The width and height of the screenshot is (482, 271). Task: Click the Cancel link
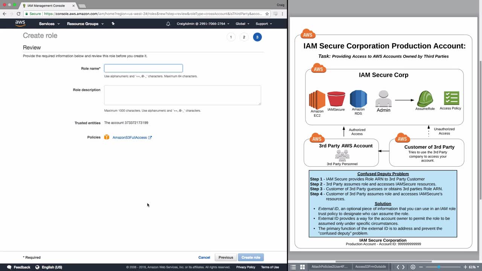(x=204, y=257)
